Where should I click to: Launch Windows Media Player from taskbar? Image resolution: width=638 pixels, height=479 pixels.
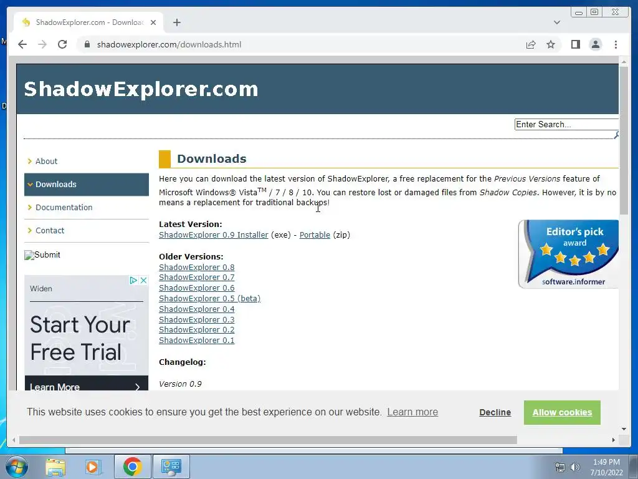(x=92, y=467)
